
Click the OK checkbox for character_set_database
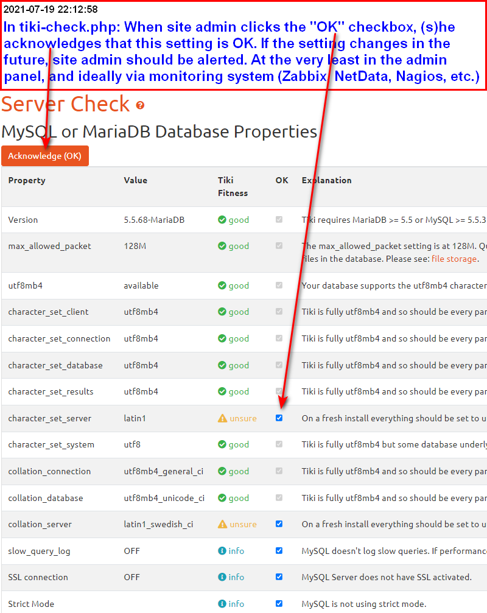(x=279, y=365)
